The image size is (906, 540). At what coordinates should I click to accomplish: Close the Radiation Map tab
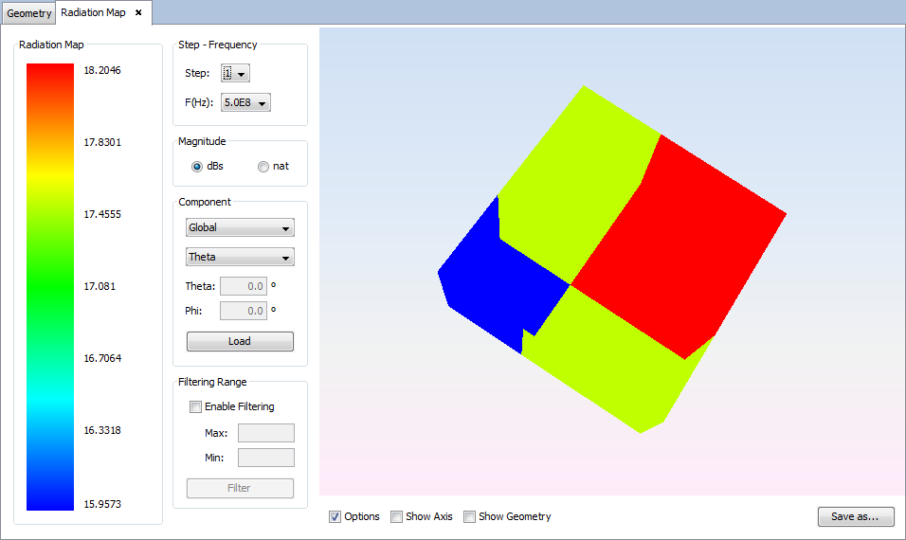point(138,13)
